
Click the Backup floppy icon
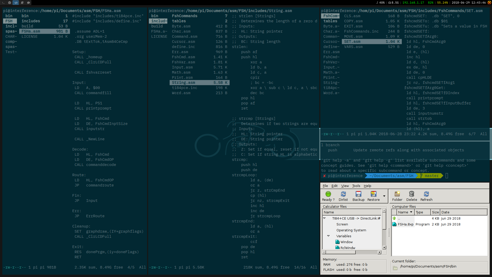(x=358, y=194)
